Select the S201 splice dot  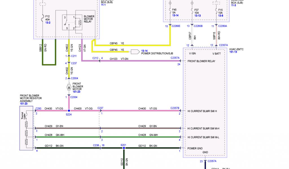[123, 148]
